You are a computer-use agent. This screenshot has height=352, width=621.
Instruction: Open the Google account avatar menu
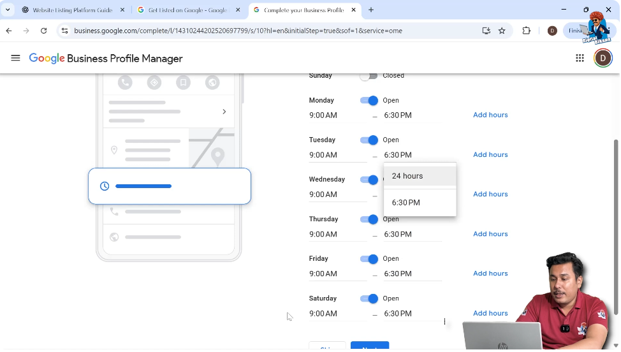[603, 58]
